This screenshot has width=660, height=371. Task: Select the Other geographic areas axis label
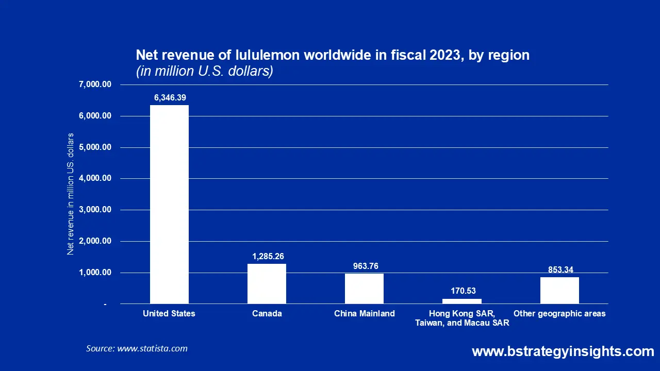tap(559, 313)
